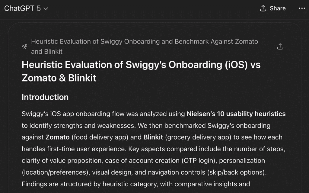Viewport: 309px width, 193px height.
Task: Click the model number 5 in the header
Action: 39,8
